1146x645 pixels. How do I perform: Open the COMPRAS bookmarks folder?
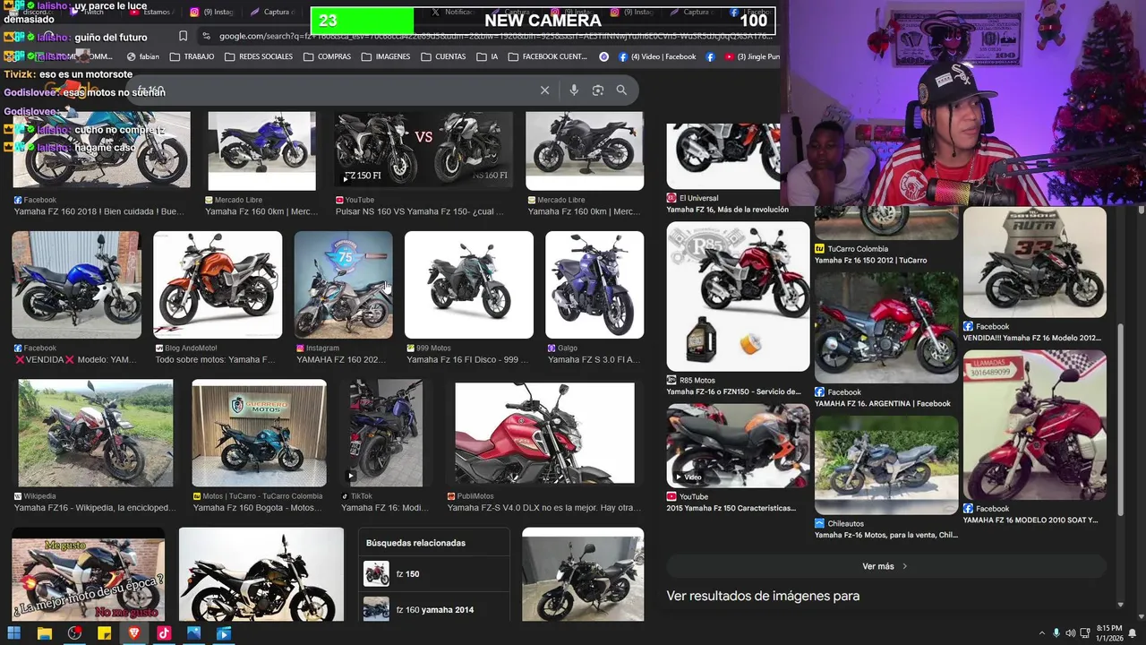[328, 56]
